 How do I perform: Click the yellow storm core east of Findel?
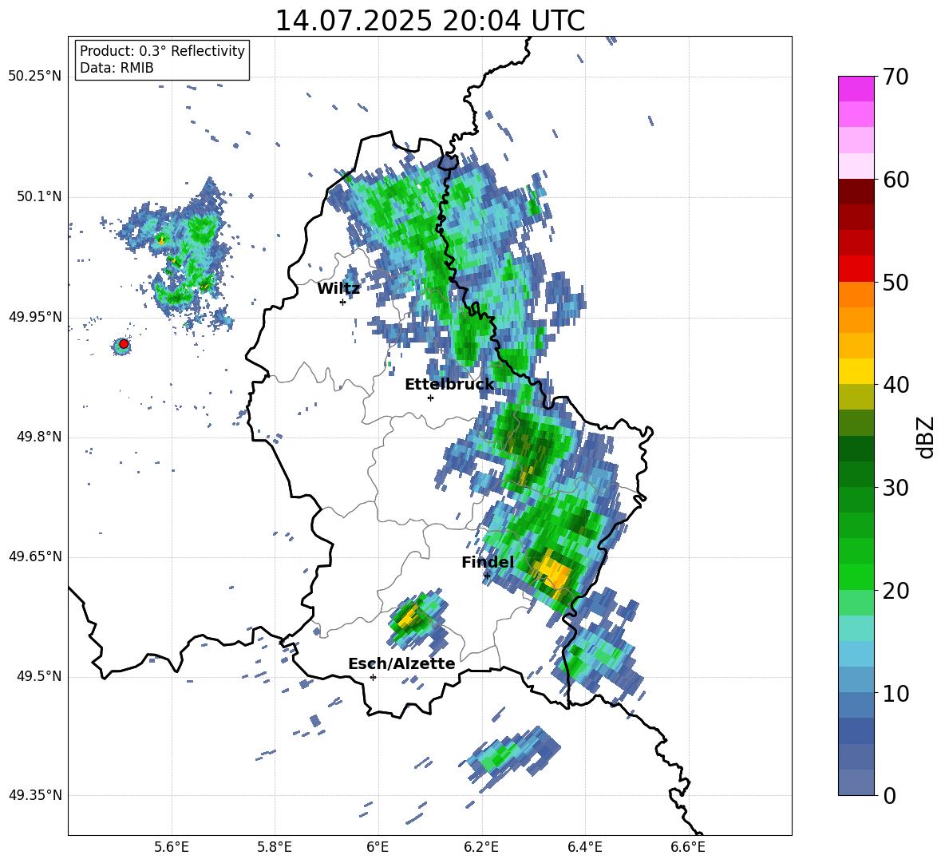[554, 572]
